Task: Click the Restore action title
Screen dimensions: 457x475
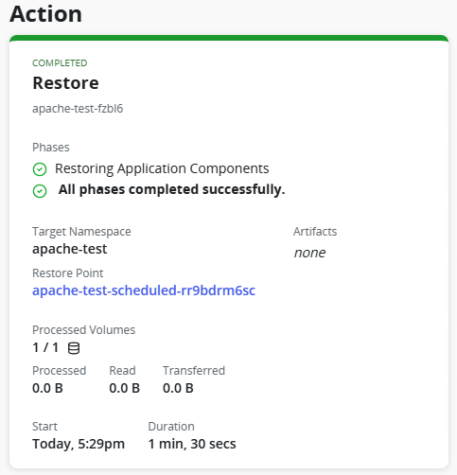Action: tap(65, 83)
